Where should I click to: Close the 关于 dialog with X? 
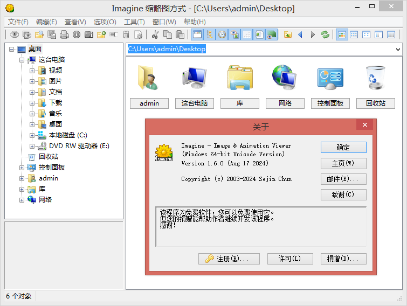[365, 125]
